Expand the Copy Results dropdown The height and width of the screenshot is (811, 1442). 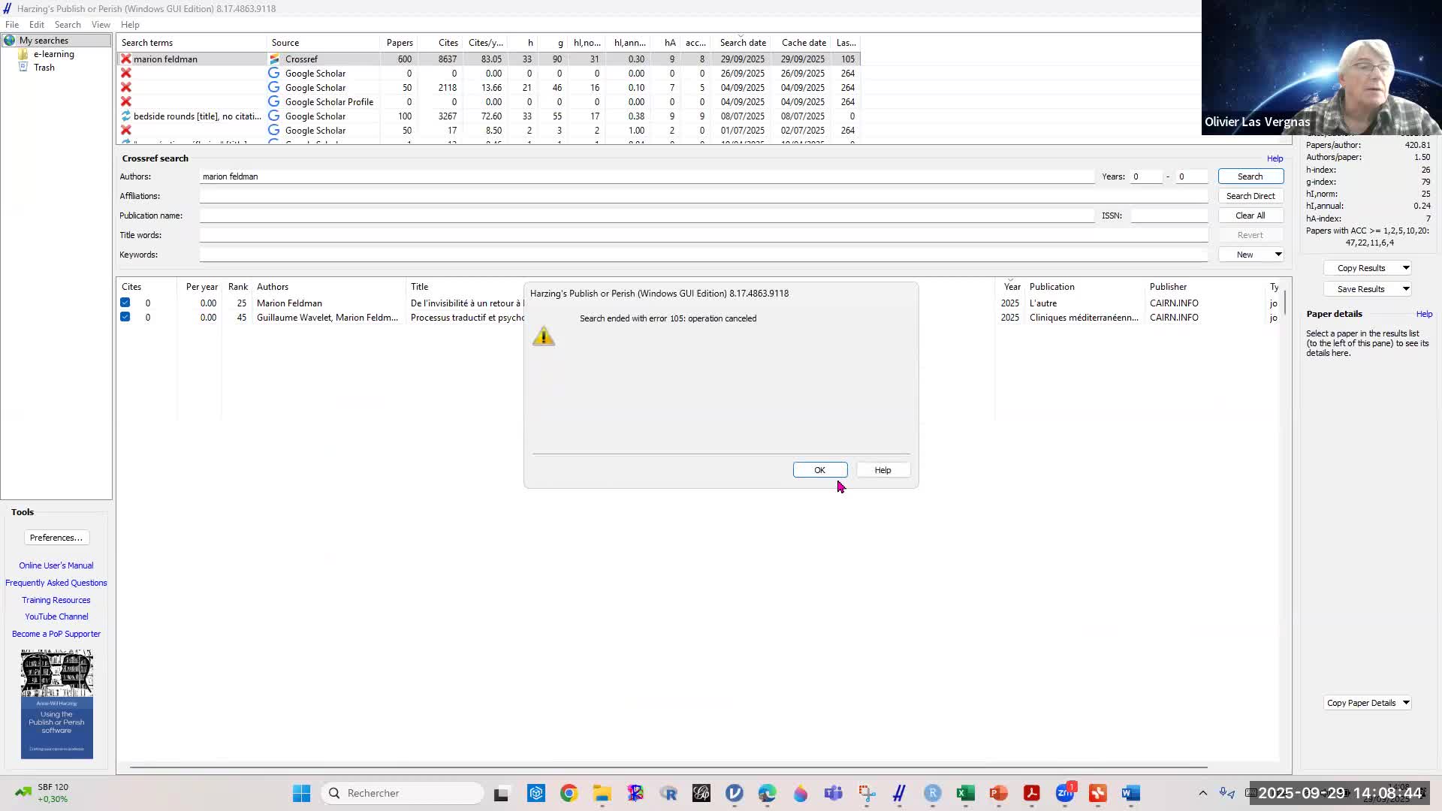(1406, 268)
